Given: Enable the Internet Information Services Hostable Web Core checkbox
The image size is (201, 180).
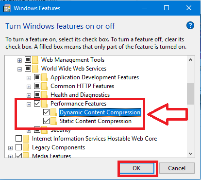Looking at the screenshot, I should click(18, 138).
